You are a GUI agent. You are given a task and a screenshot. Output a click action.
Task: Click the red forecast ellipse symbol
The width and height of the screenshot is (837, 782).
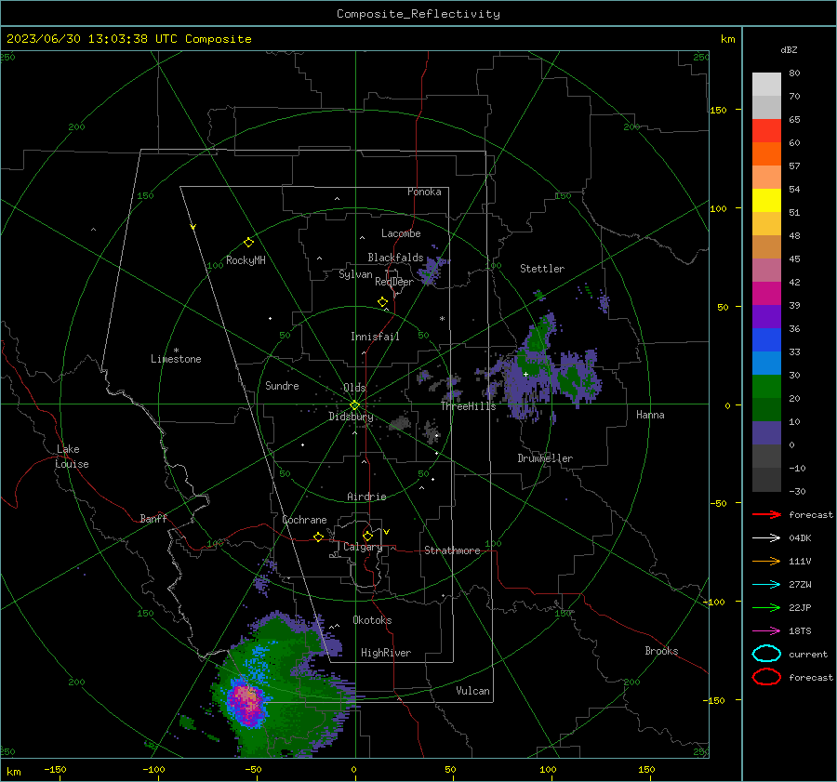[x=766, y=677]
